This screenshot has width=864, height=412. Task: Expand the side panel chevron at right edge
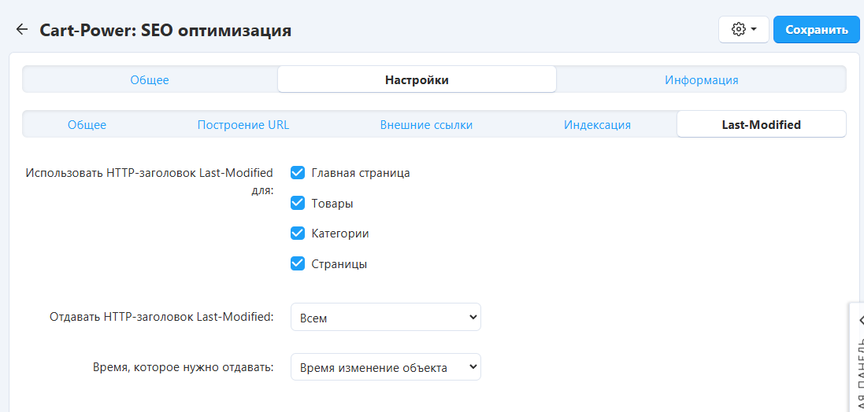[x=858, y=320]
